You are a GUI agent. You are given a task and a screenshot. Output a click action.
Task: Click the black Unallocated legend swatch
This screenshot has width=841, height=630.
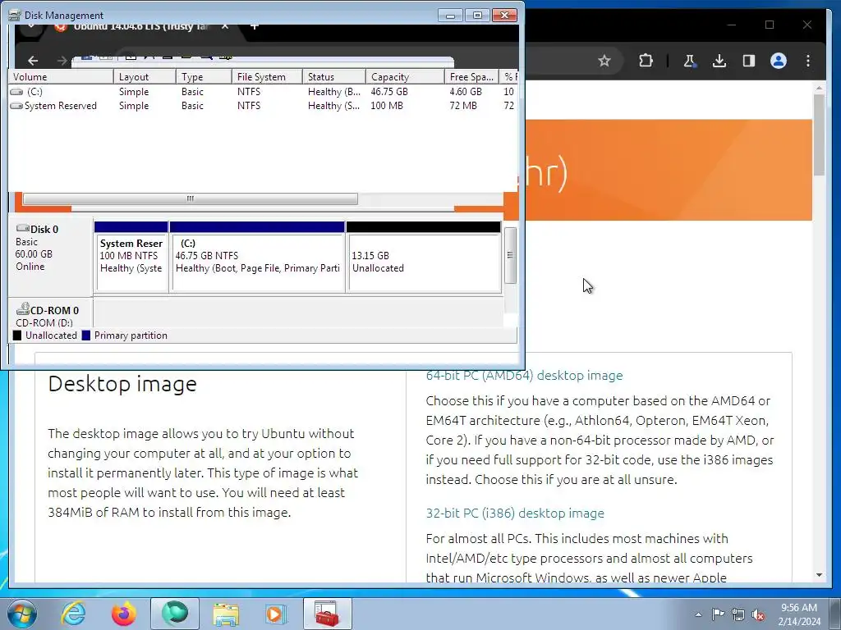(17, 336)
